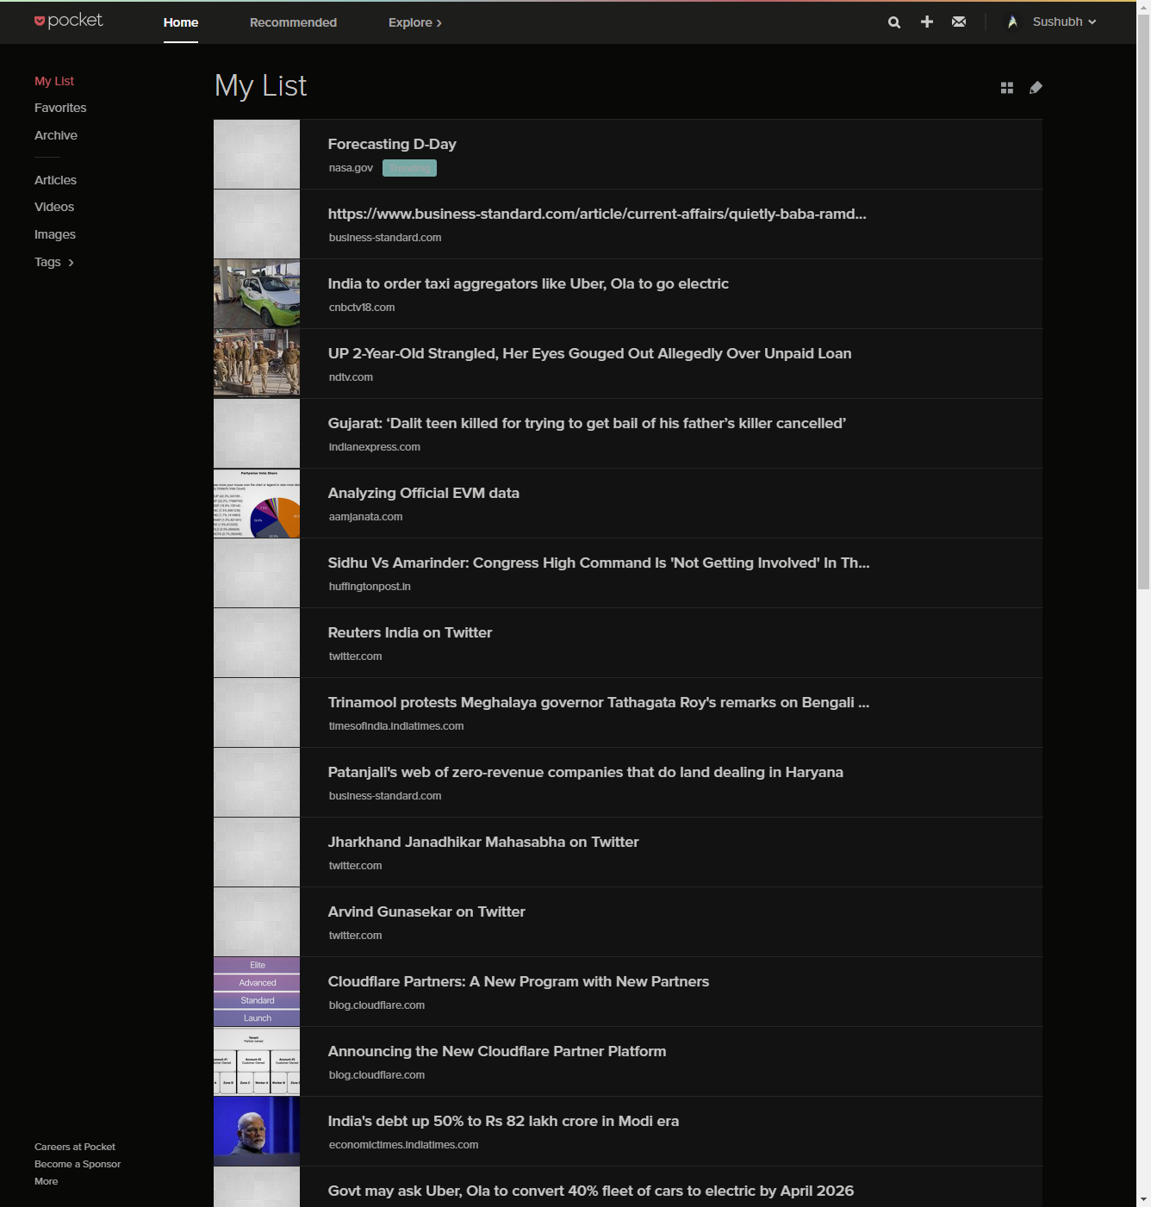Screen dimensions: 1151x1207
Task: Click the pie chart thumbnail for EVM data
Action: pyautogui.click(x=257, y=503)
